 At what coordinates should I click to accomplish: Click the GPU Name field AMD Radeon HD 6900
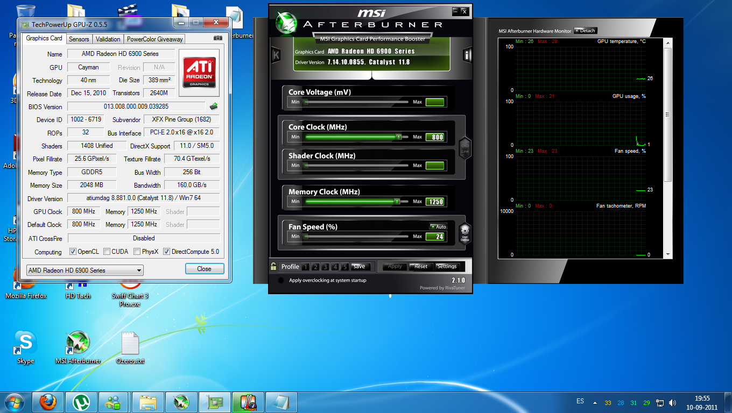(121, 54)
